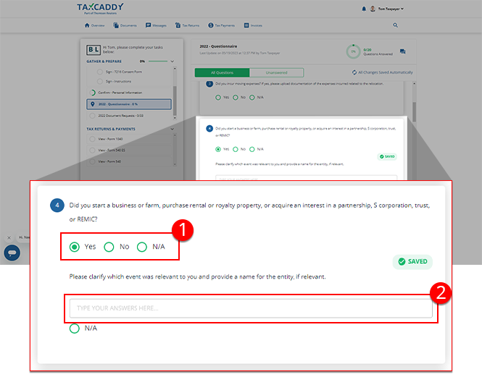Open the questionnaire comments chat icon
Image resolution: width=482 pixels, height=377 pixels.
pos(403,51)
